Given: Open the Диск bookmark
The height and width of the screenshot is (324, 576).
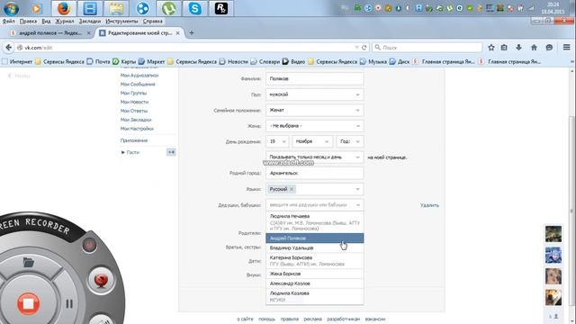Looking at the screenshot, I should point(400,62).
